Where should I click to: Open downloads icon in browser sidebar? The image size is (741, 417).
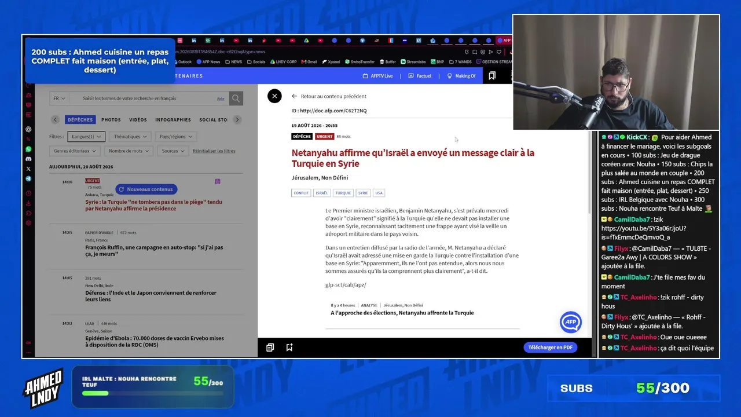(x=28, y=203)
